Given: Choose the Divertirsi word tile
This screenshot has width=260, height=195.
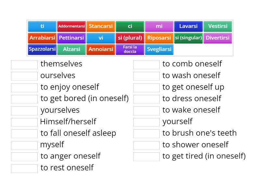Looking at the screenshot, I should pos(218,38).
